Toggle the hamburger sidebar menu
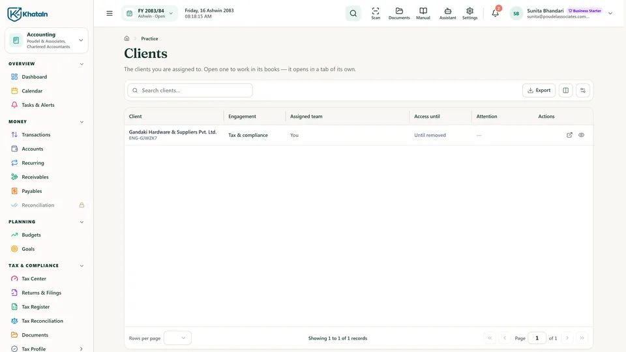The image size is (626, 352). pos(110,13)
